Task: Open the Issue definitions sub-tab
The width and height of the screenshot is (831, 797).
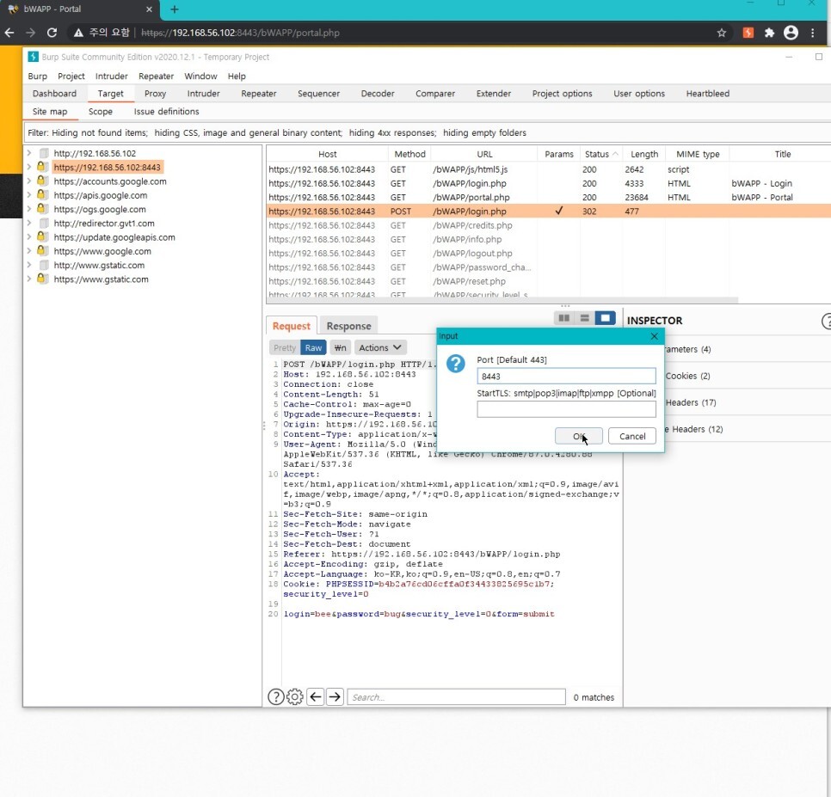Action: (166, 112)
